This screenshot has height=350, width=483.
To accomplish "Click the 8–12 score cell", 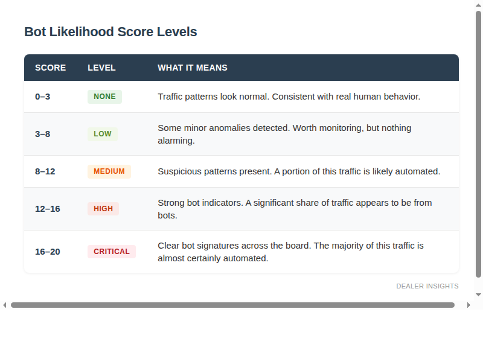I will click(x=45, y=171).
